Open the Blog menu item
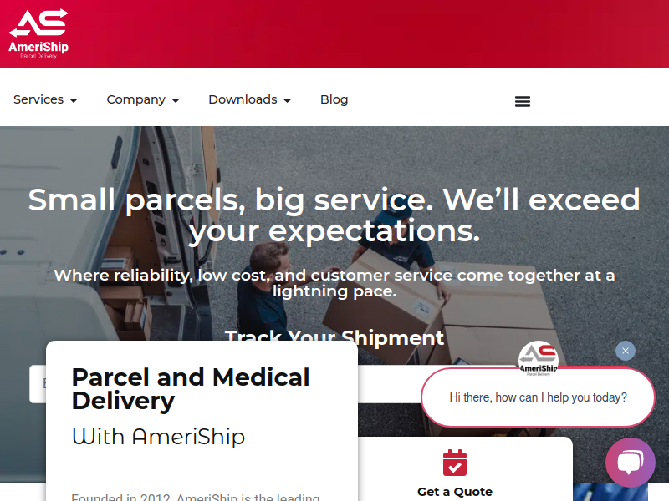The height and width of the screenshot is (501, 669). pos(334,99)
